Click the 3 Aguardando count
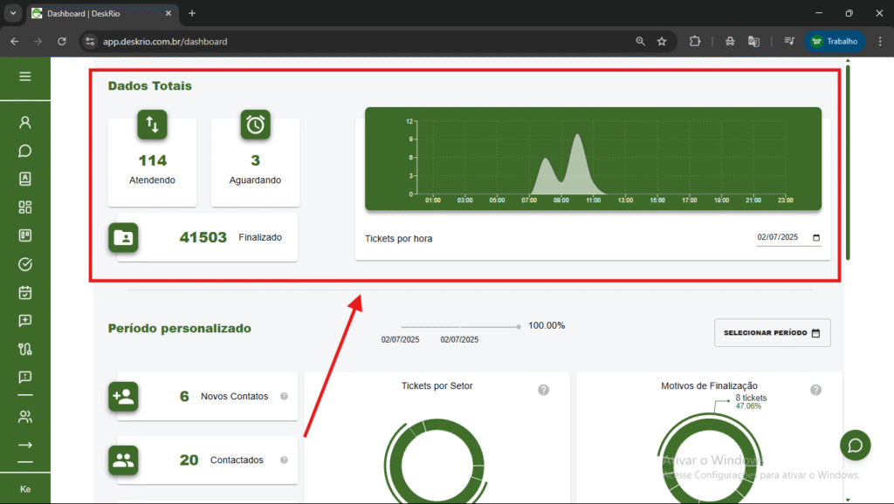Screen dimensions: 894x504 click(256, 160)
